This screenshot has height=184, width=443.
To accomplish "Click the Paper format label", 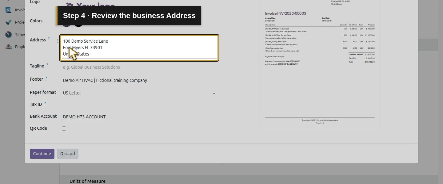I will [43, 92].
